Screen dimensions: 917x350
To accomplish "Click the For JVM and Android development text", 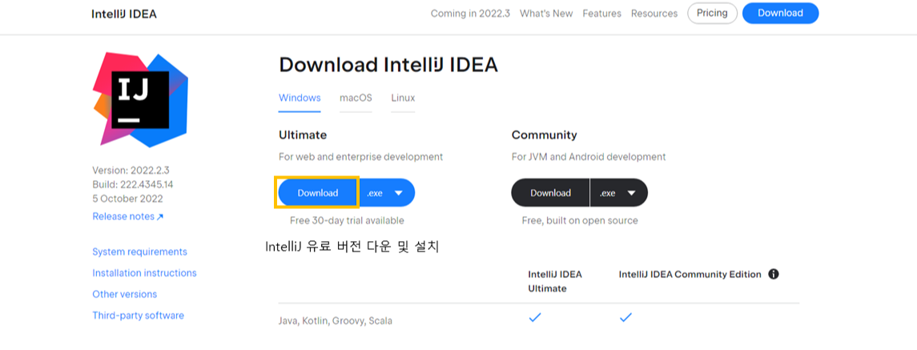I will coord(589,157).
